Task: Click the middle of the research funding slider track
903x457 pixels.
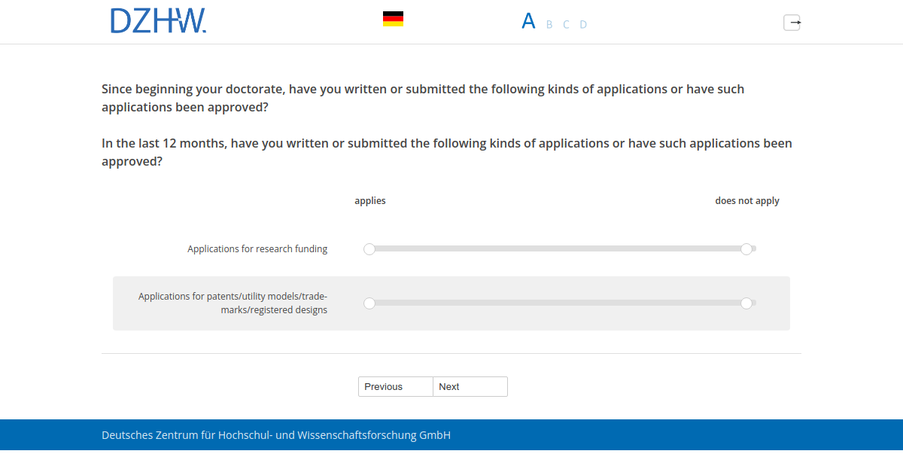Action: click(558, 248)
